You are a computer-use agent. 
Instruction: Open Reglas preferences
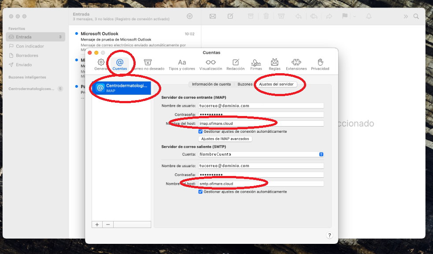point(274,64)
